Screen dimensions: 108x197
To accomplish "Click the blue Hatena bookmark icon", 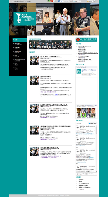I will 59,1.
